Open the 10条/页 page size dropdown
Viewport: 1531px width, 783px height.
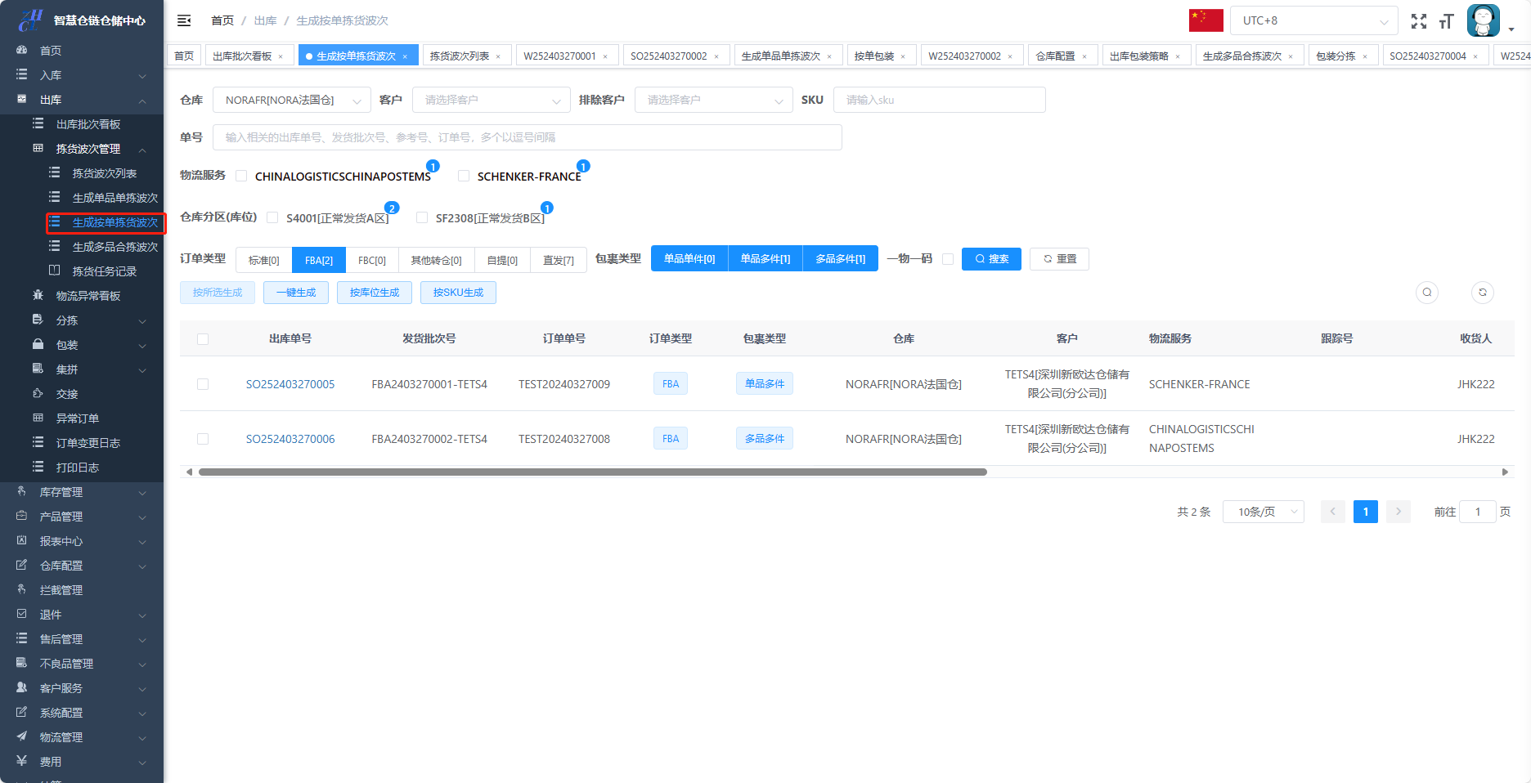1263,512
